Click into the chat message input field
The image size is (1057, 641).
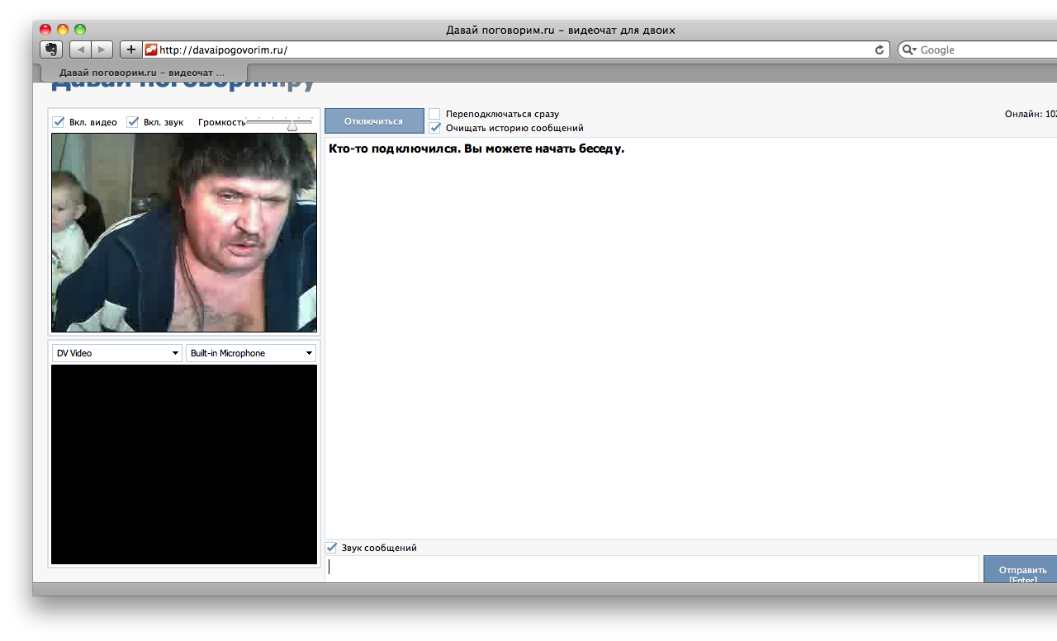[x=651, y=568]
